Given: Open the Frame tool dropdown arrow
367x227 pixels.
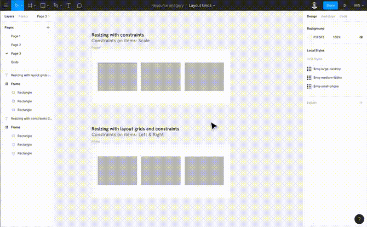Looking at the screenshot, I should tap(35, 5).
